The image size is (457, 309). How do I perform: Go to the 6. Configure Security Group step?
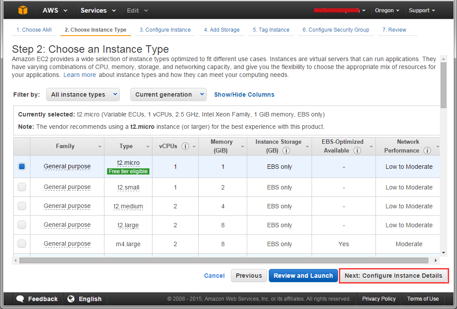pos(336,29)
